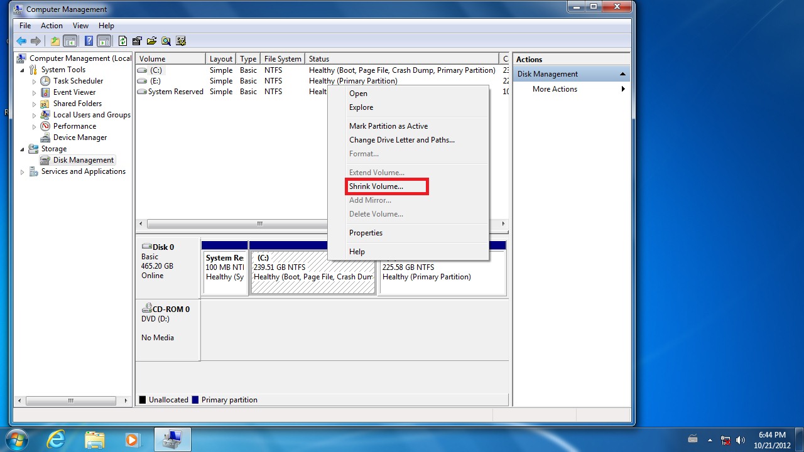This screenshot has height=452, width=804.
Task: Open the File menu
Action: pyautogui.click(x=25, y=26)
